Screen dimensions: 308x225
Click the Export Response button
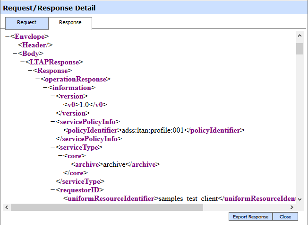click(250, 216)
